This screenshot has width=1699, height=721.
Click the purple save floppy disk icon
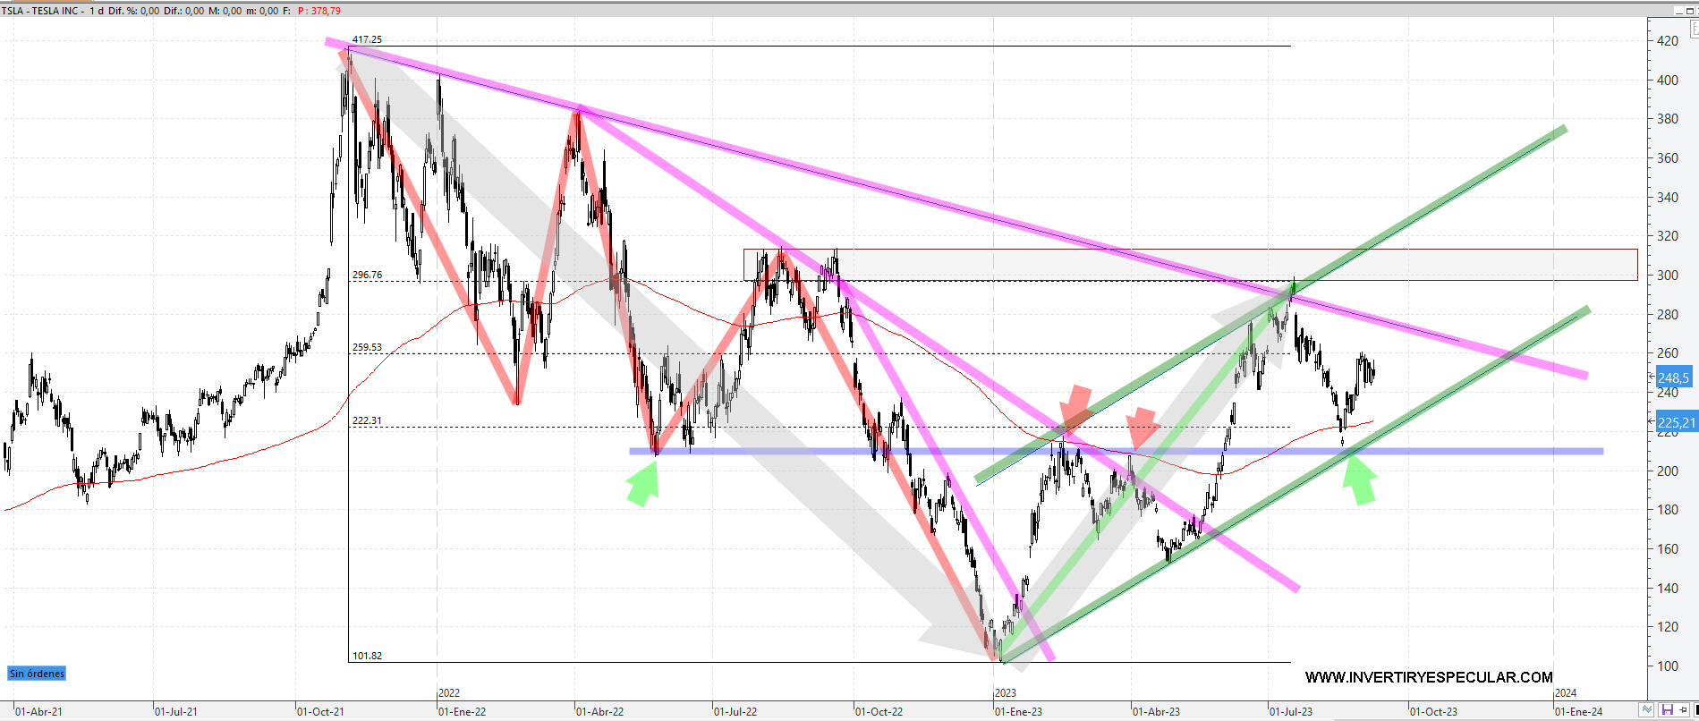[1667, 710]
